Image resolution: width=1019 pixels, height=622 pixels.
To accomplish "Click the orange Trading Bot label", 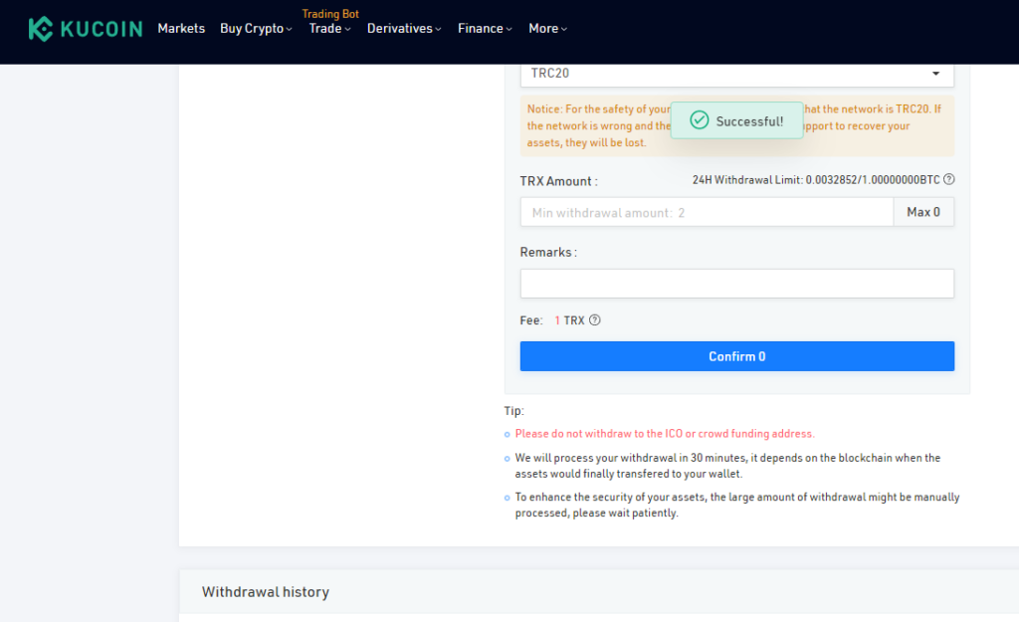I will [330, 14].
